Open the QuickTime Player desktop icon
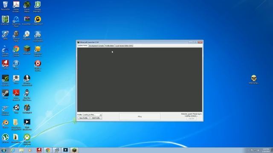This screenshot has width=273, height=153. tap(16, 22)
